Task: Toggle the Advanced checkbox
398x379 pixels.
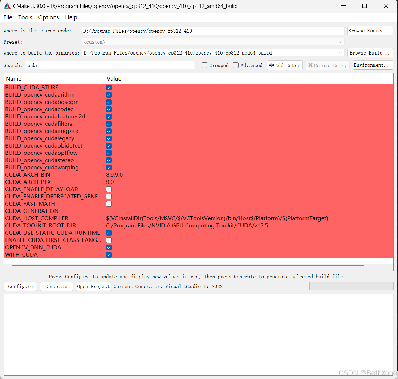Action: (236, 65)
